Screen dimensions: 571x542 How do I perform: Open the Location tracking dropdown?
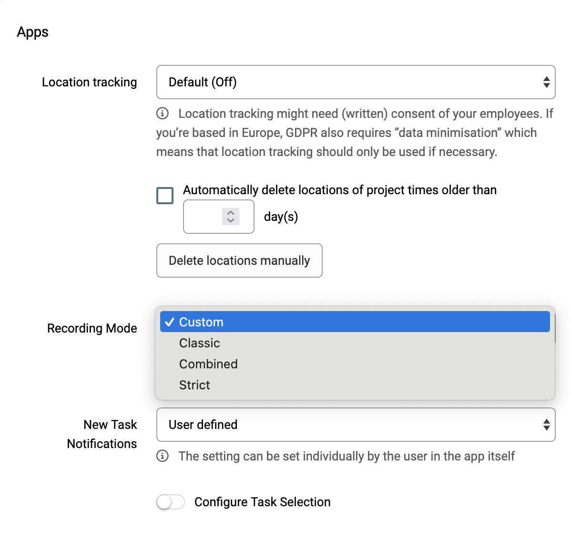[x=356, y=82]
